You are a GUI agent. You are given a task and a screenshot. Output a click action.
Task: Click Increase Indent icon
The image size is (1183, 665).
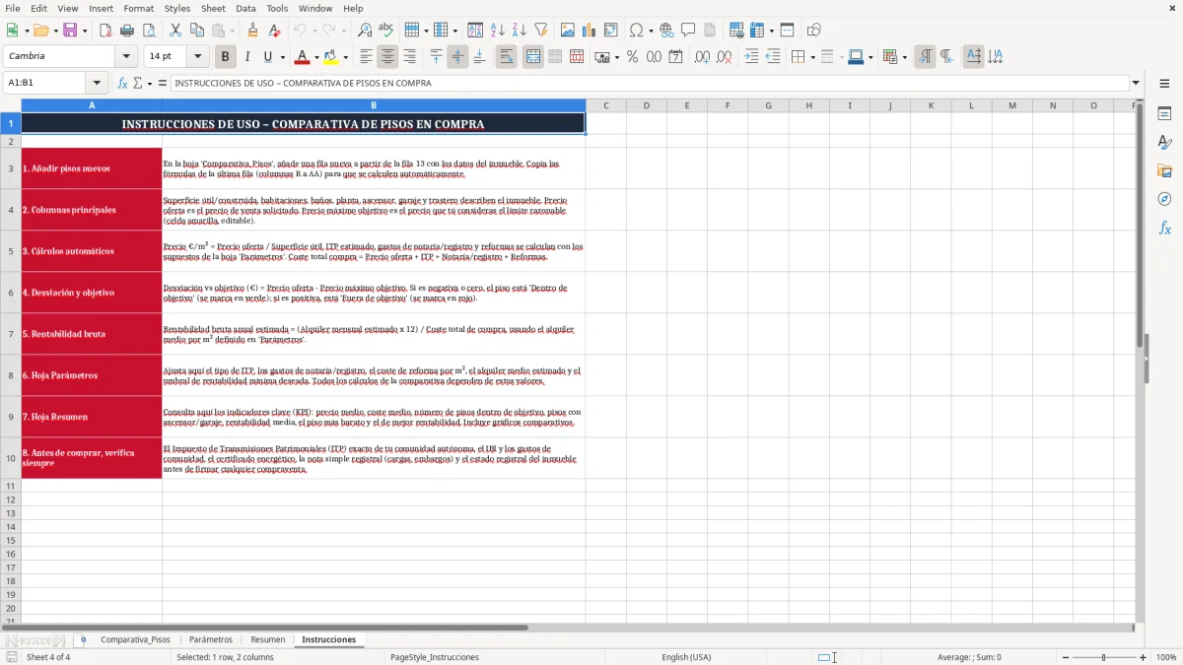click(751, 57)
